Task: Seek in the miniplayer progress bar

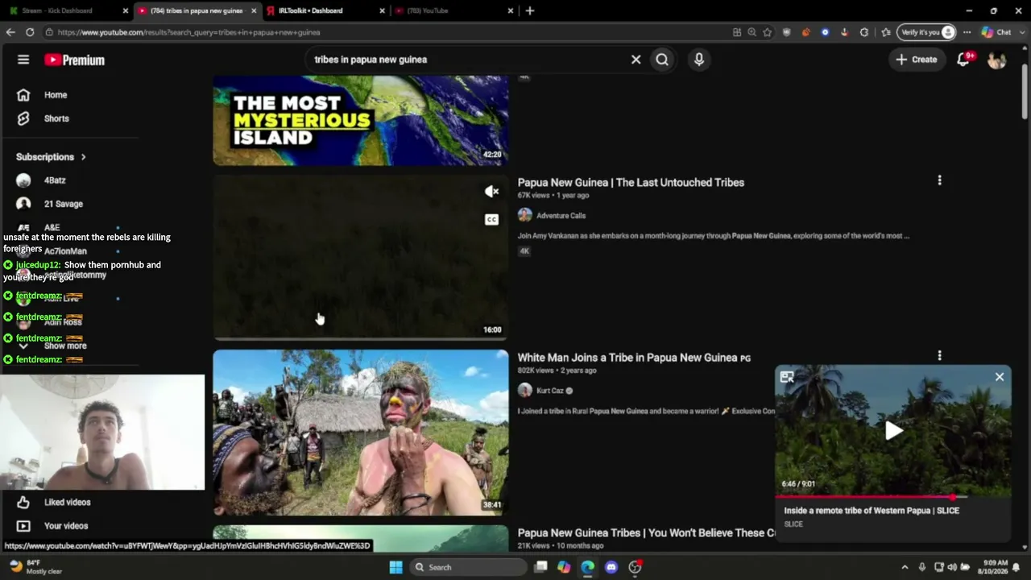Action: click(x=892, y=497)
